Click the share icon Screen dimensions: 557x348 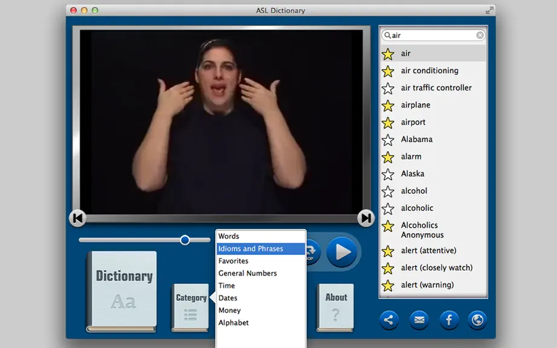click(x=388, y=320)
